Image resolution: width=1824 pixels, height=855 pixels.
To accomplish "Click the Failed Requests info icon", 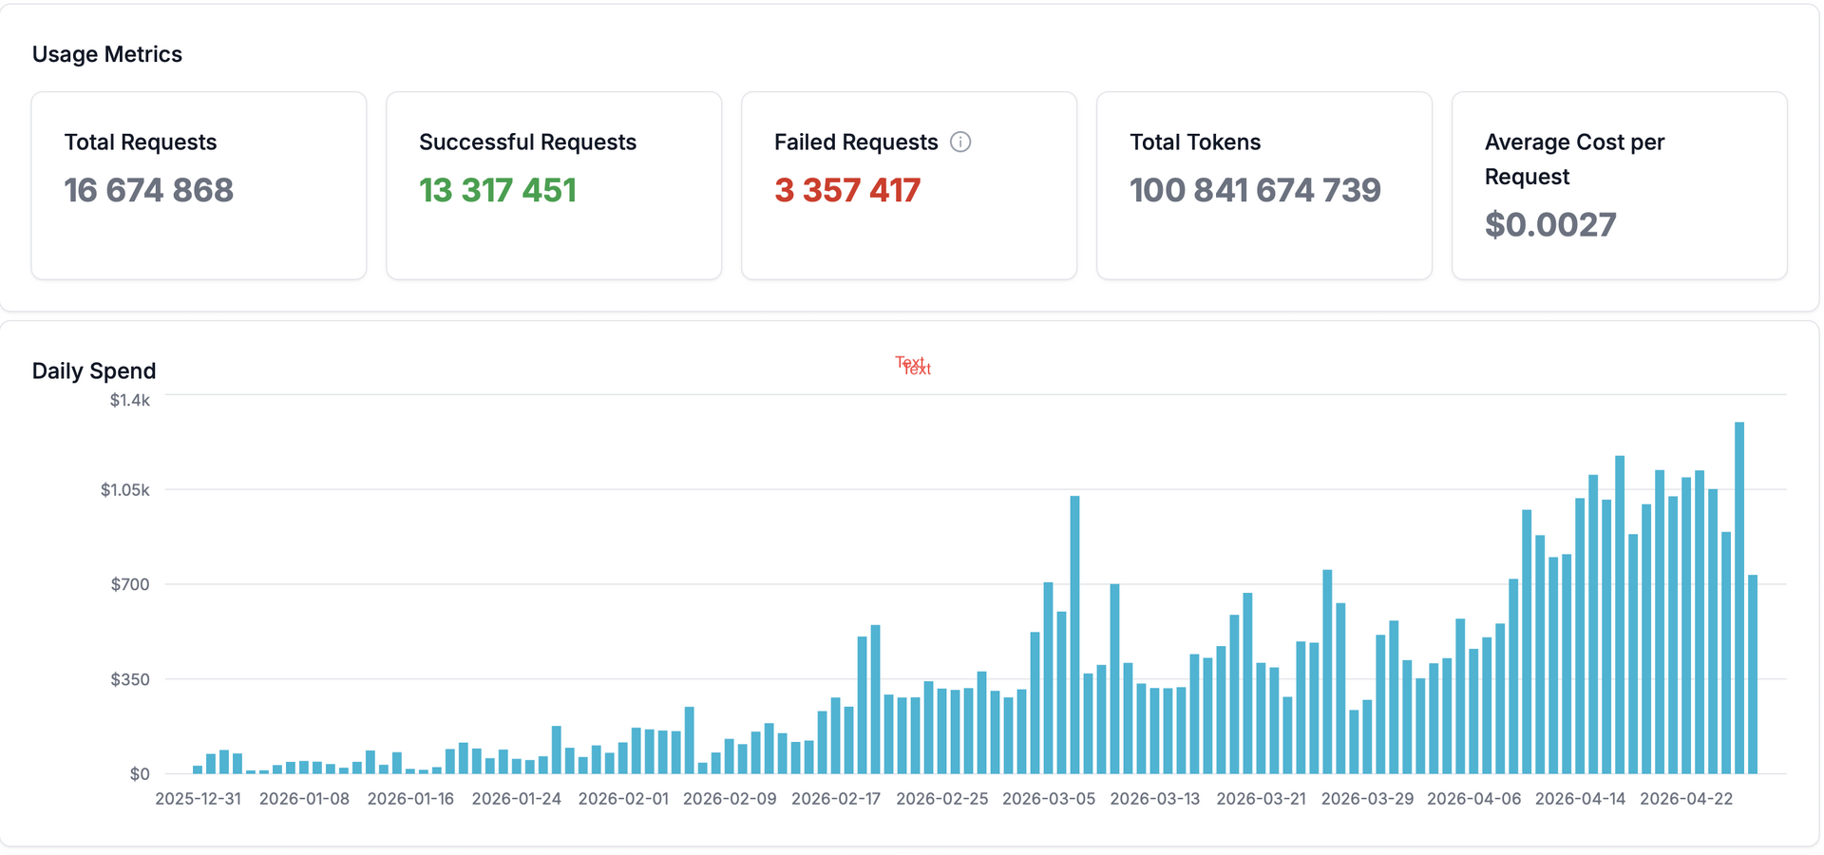I will (x=960, y=142).
